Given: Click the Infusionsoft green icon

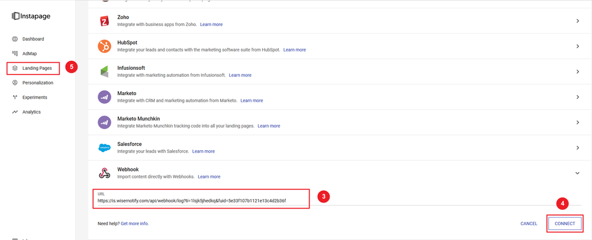Looking at the screenshot, I should [x=104, y=72].
